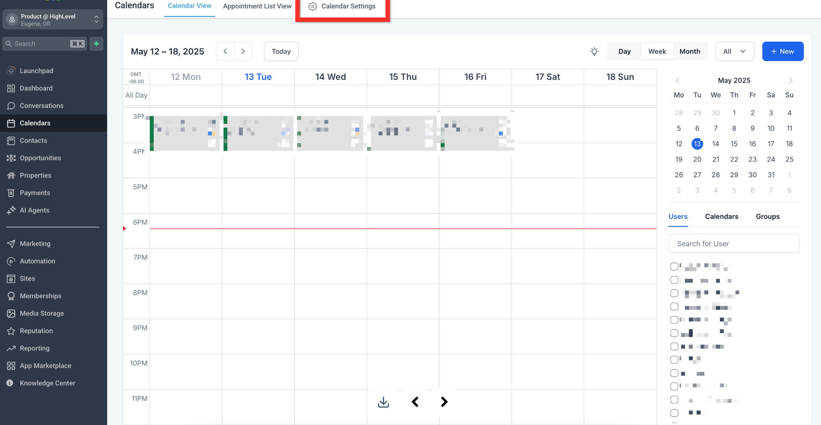This screenshot has height=425, width=821.
Task: Tick the third user checkbox
Action: click(674, 293)
